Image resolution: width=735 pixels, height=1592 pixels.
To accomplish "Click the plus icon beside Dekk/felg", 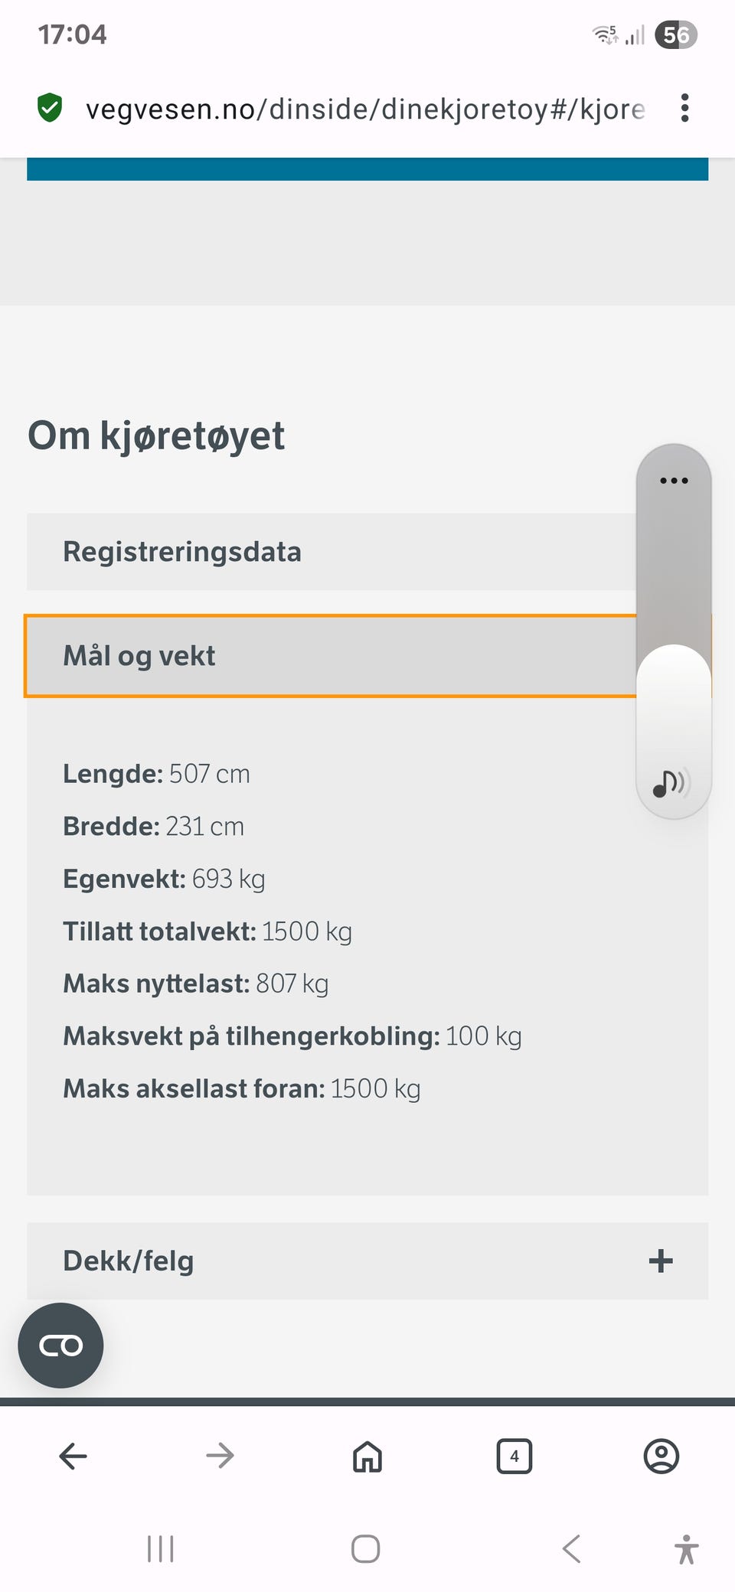I will coord(661,1261).
